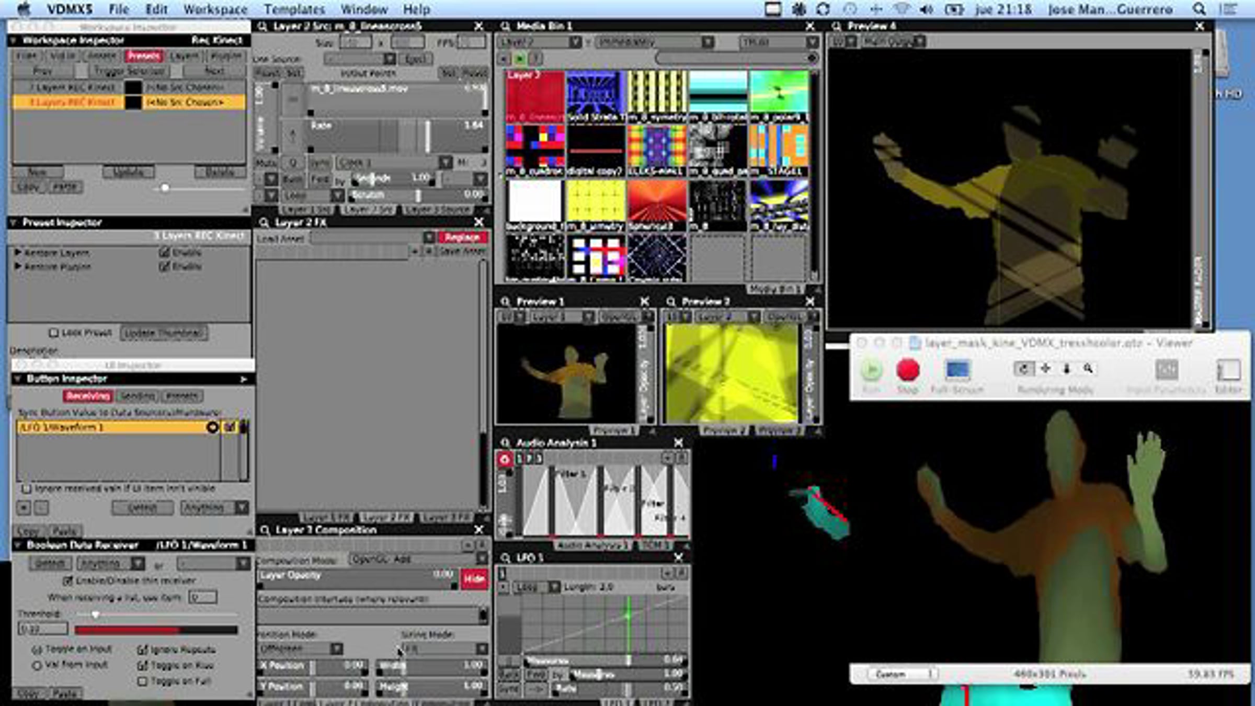Click the Trigger Selected button
Image resolution: width=1255 pixels, height=706 pixels.
click(x=129, y=71)
